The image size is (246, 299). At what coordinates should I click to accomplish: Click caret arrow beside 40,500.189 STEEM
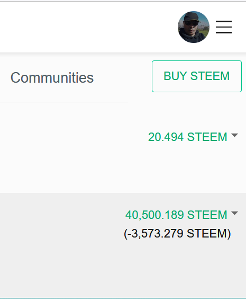click(234, 213)
